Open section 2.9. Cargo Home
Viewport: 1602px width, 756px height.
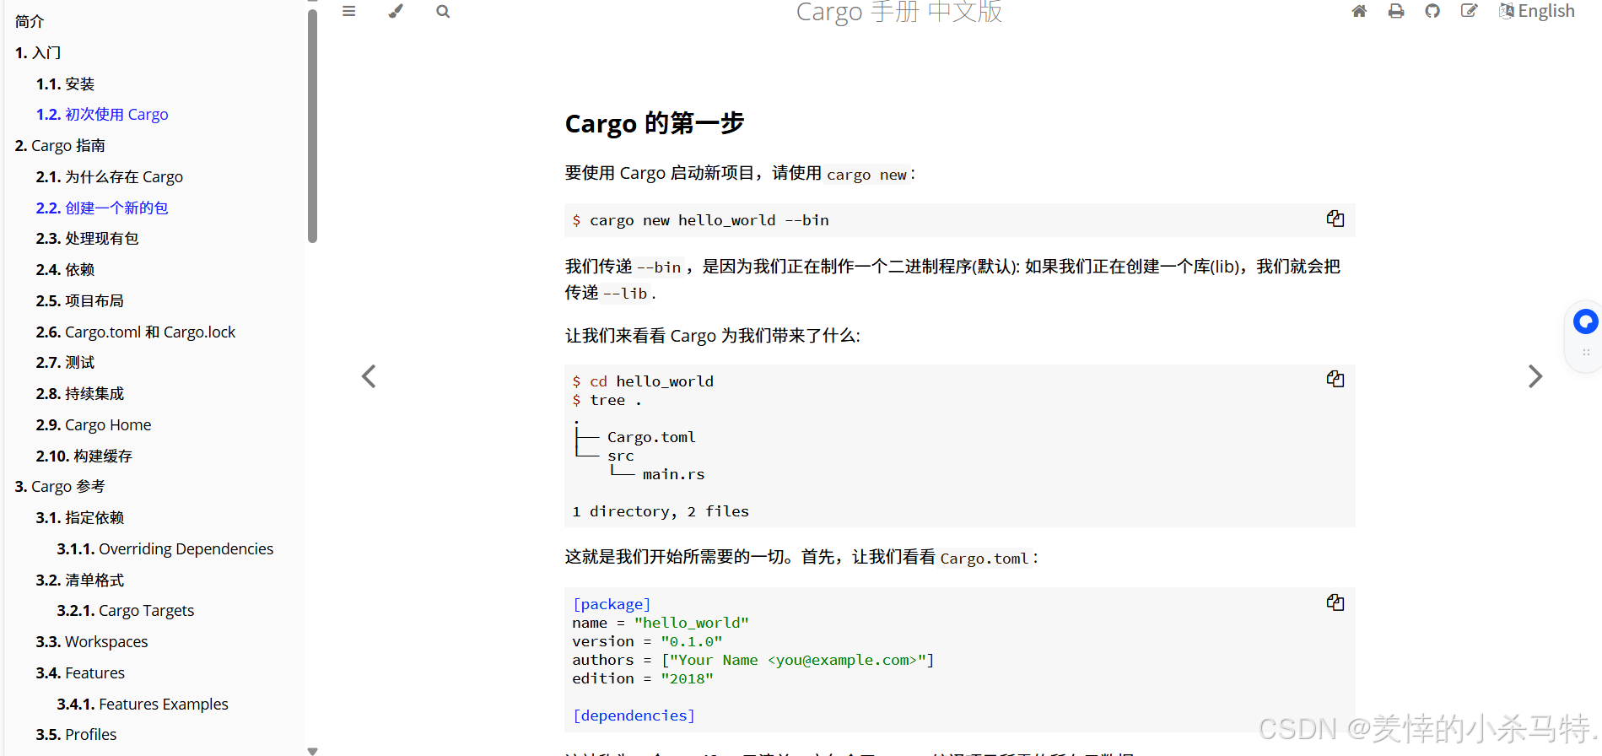pos(94,424)
